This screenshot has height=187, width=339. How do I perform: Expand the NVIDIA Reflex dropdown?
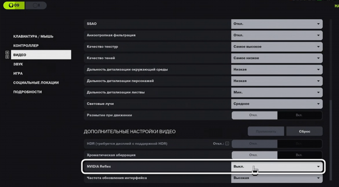[277, 167]
